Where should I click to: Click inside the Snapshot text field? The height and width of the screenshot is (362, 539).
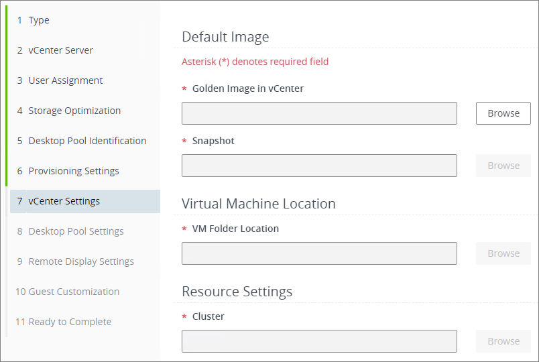(x=319, y=166)
